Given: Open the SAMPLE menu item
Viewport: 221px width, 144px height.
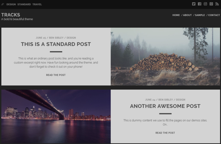Looking at the screenshot, I should click(x=200, y=15).
